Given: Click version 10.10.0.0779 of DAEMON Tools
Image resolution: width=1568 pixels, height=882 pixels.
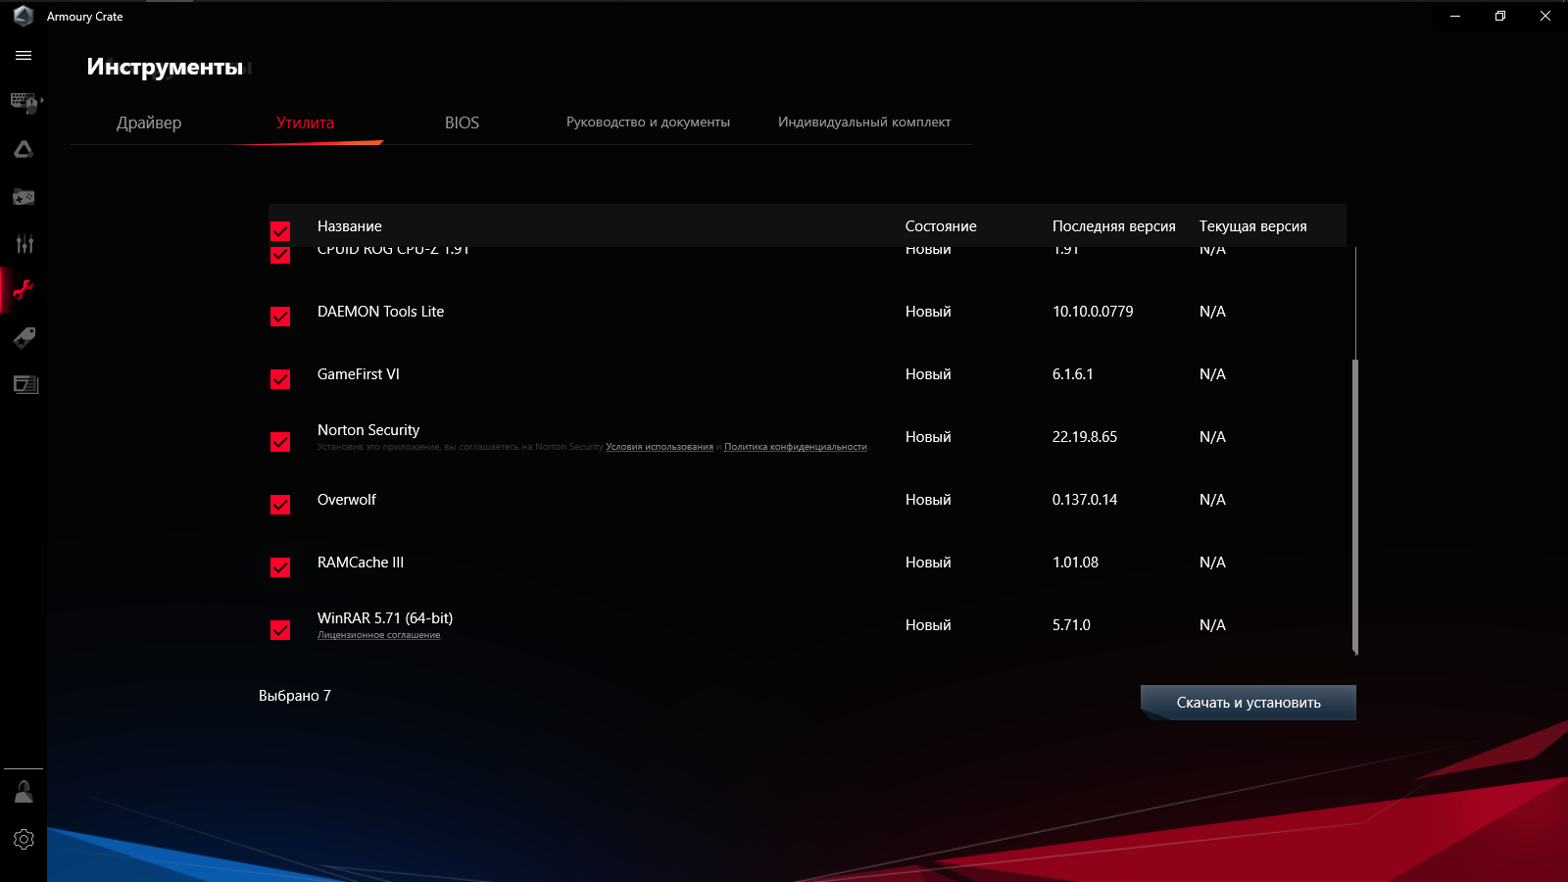Looking at the screenshot, I should pyautogui.click(x=1093, y=312).
